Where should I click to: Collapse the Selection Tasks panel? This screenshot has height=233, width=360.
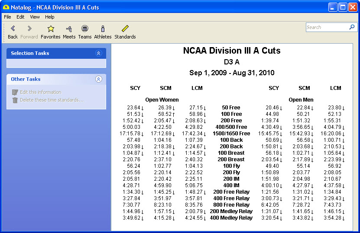pos(98,53)
